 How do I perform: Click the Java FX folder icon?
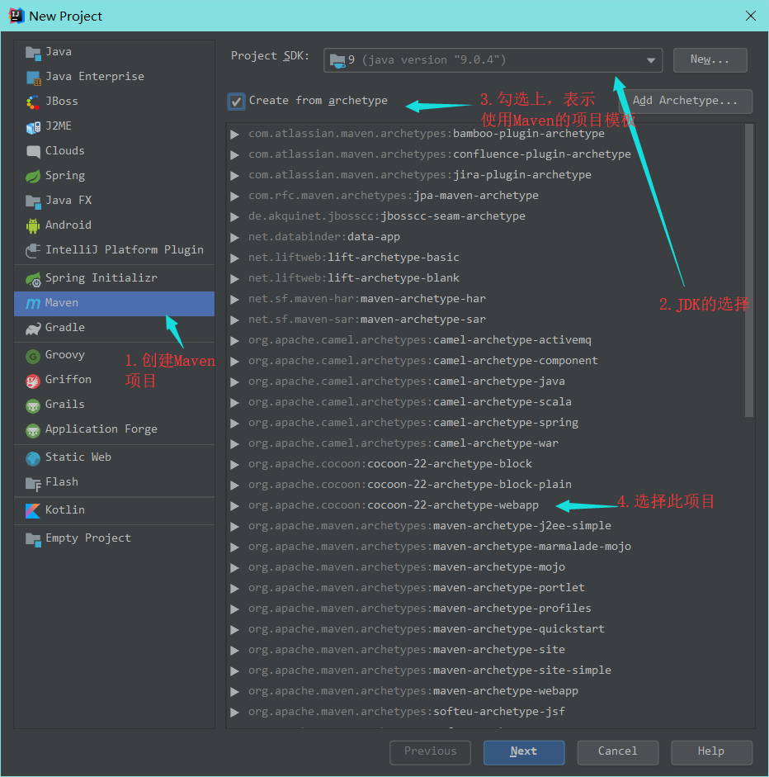pos(33,201)
